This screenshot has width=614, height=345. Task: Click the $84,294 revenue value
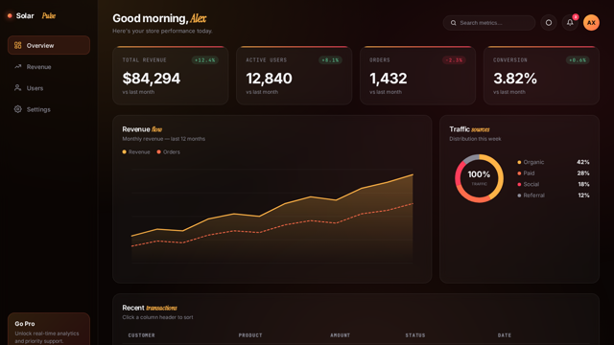click(x=152, y=79)
